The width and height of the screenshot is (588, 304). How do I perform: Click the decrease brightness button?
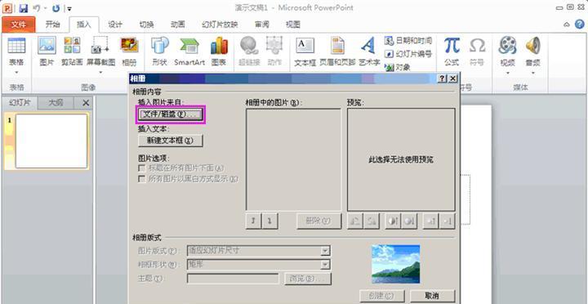447,221
